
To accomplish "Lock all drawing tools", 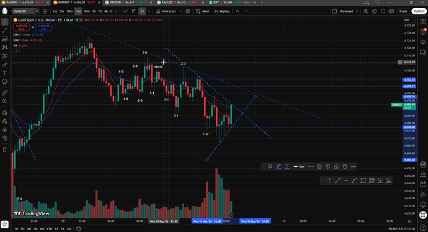I will 4,130.
